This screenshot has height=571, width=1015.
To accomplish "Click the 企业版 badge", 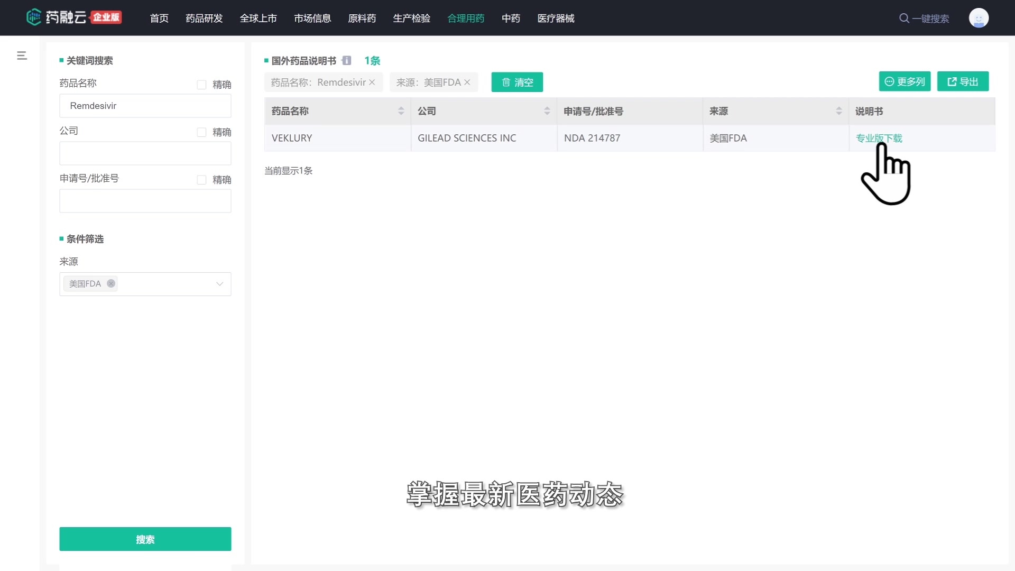I will (106, 17).
